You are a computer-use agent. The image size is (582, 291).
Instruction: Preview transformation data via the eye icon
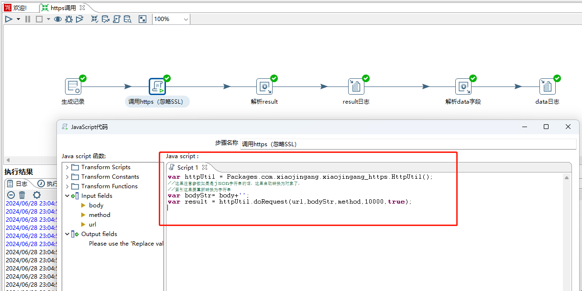click(x=58, y=19)
